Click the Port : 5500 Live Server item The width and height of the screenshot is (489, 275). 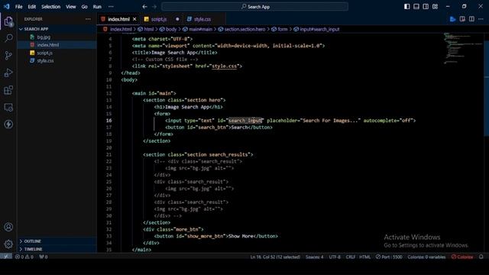[389, 257]
